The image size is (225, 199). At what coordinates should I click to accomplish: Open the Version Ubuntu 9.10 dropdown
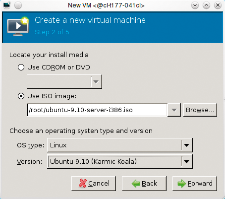(x=120, y=161)
